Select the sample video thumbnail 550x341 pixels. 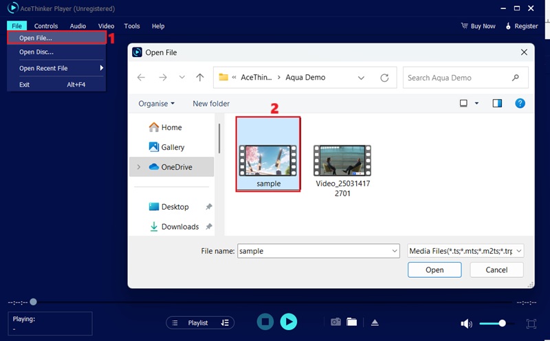pyautogui.click(x=268, y=154)
